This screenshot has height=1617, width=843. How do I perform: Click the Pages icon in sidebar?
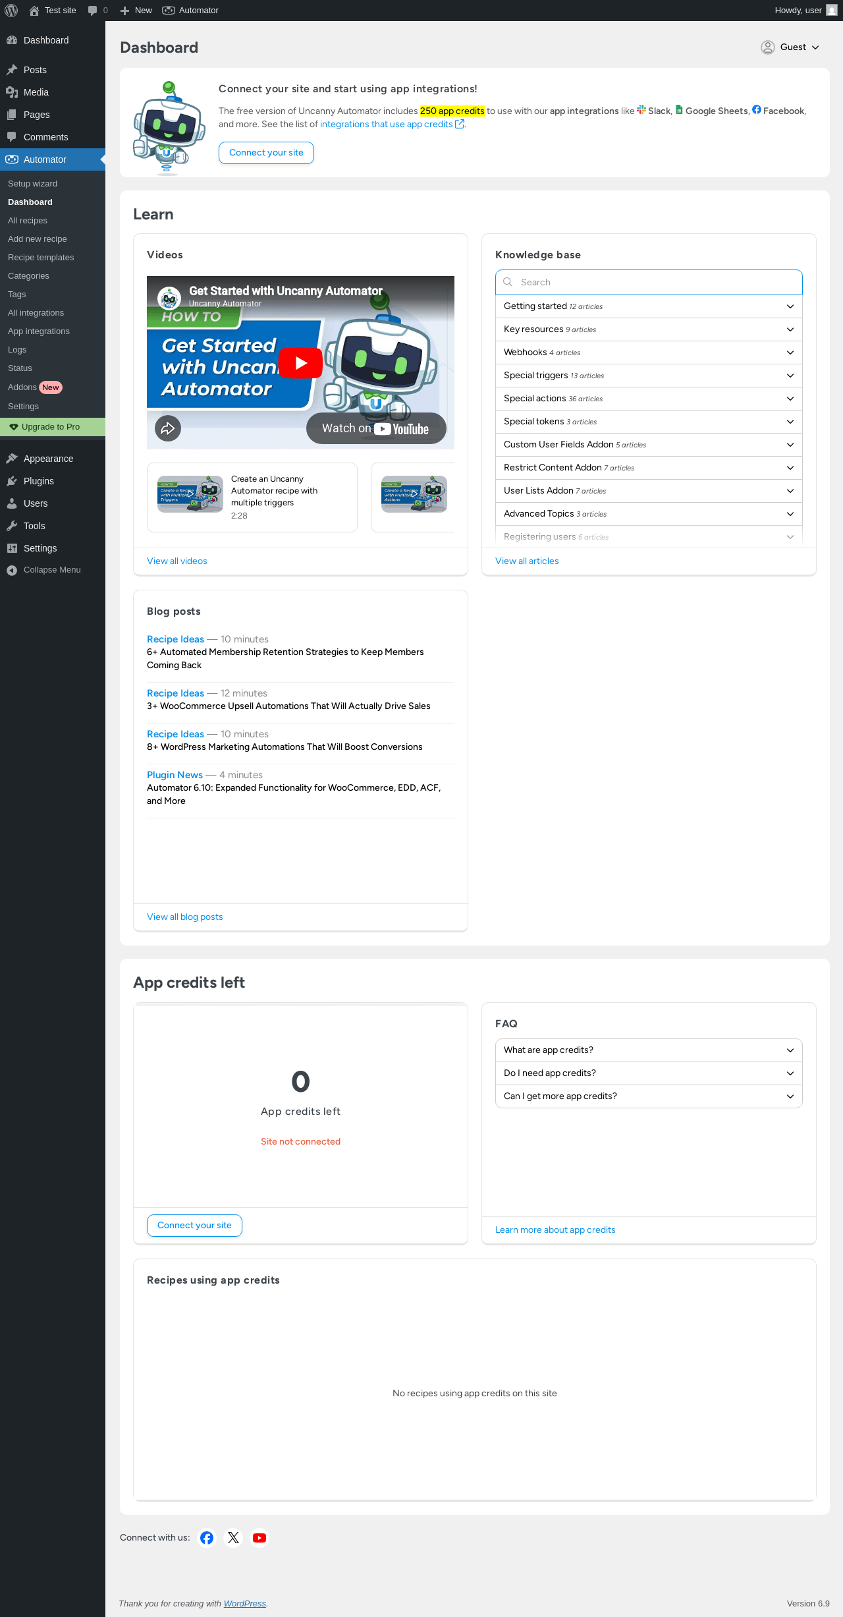click(x=12, y=115)
